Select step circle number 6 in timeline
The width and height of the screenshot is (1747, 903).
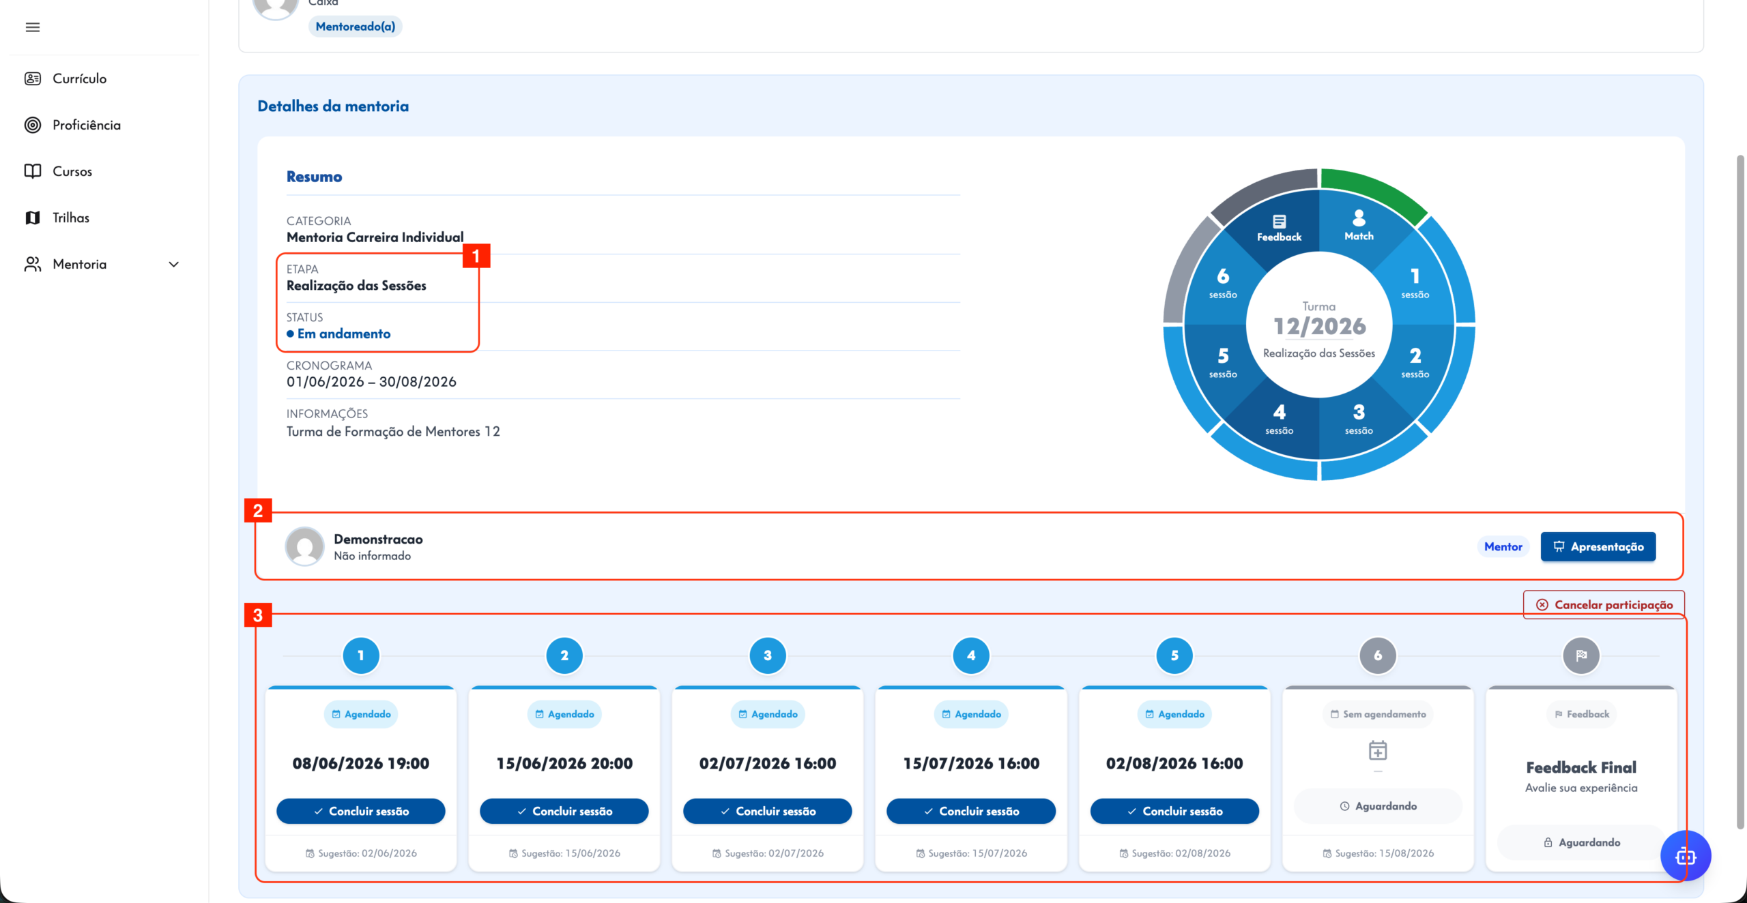pos(1378,655)
